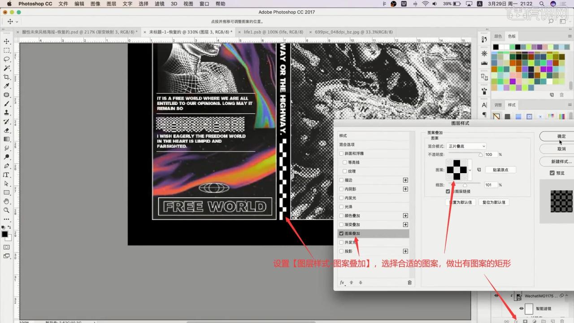Select the Crop tool

pos(7,77)
